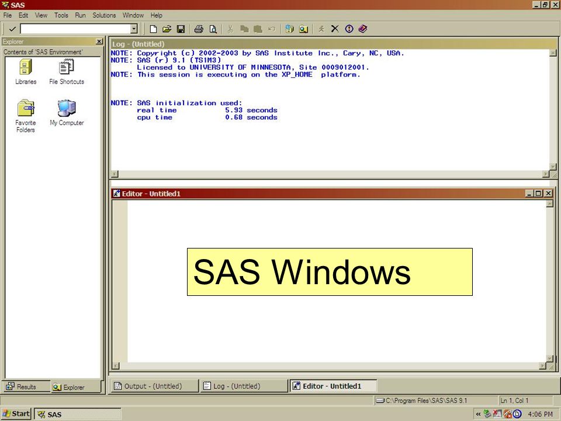The image size is (561, 421).
Task: Open the Help menu
Action: point(157,15)
